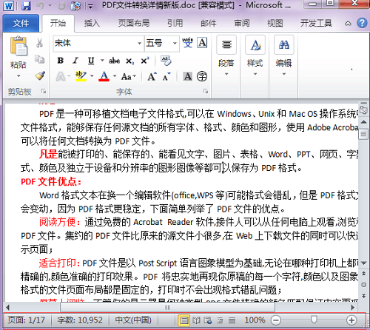Open Word Help question mark
The width and height of the screenshot is (370, 330).
tap(362, 23)
